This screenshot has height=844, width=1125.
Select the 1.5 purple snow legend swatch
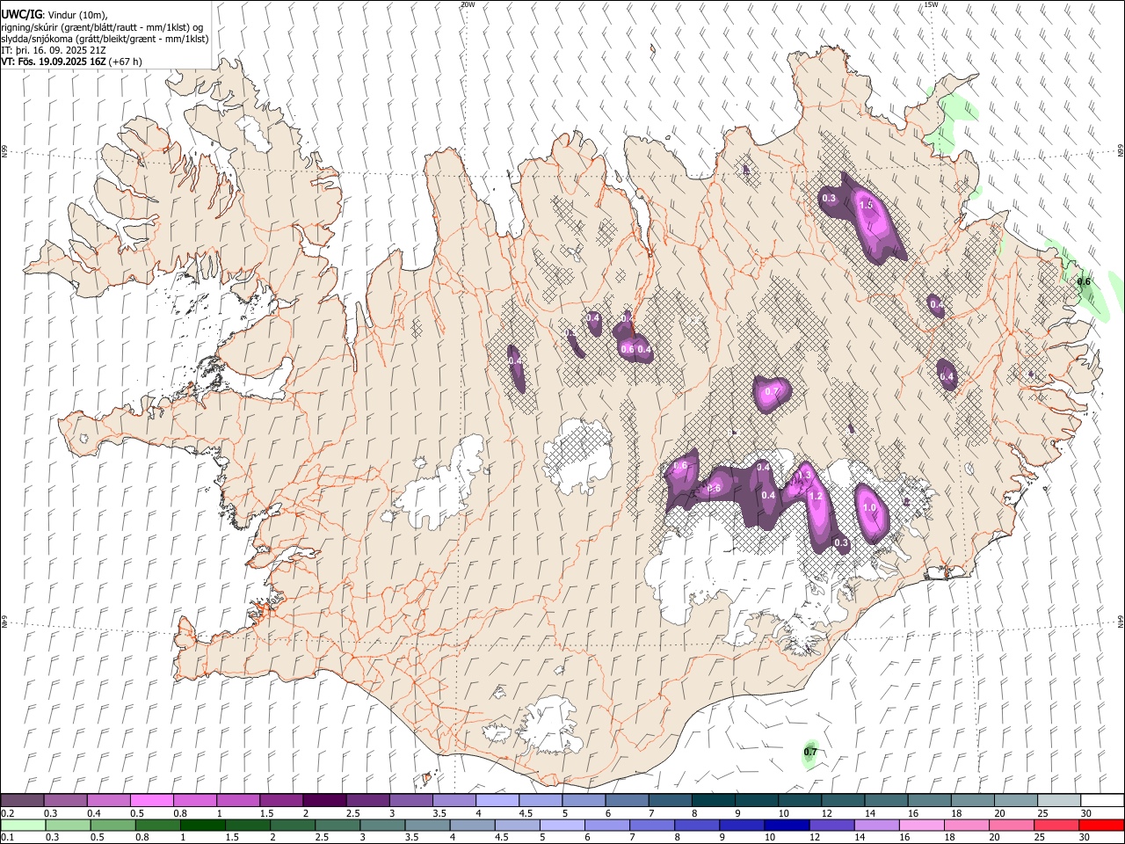pyautogui.click(x=281, y=801)
